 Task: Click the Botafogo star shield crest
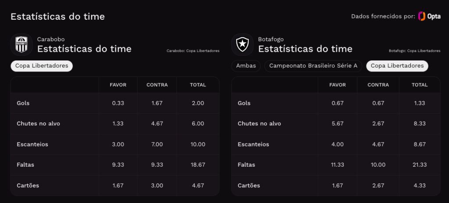(x=242, y=44)
